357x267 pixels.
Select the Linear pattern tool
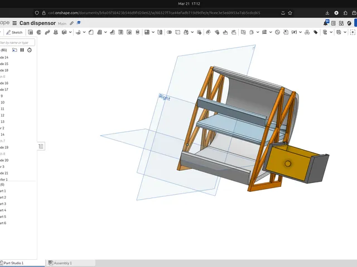tap(147, 32)
